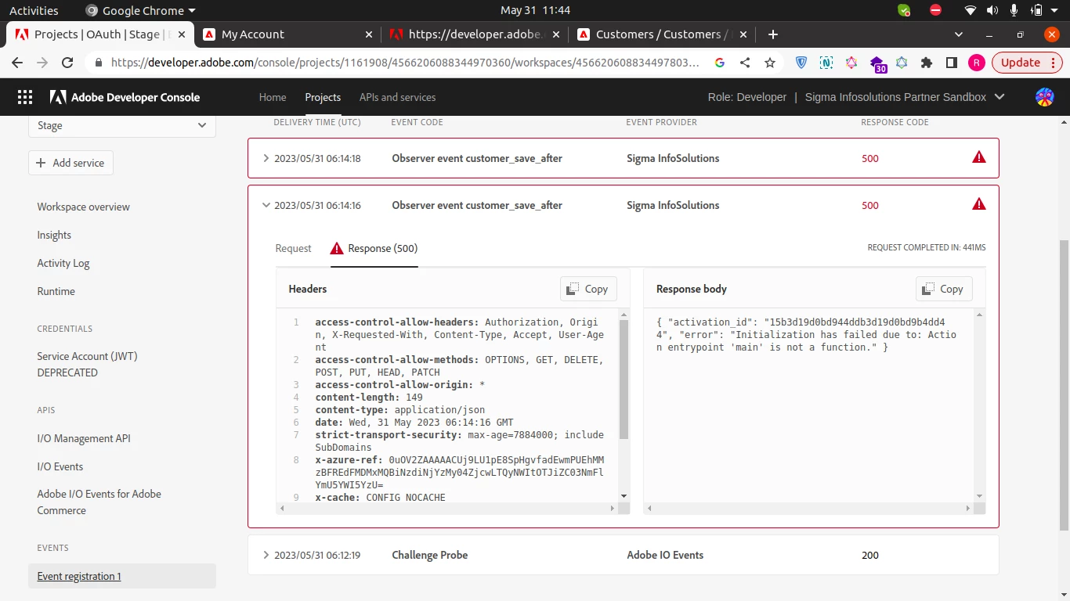Open the Projects navigation item

323,97
